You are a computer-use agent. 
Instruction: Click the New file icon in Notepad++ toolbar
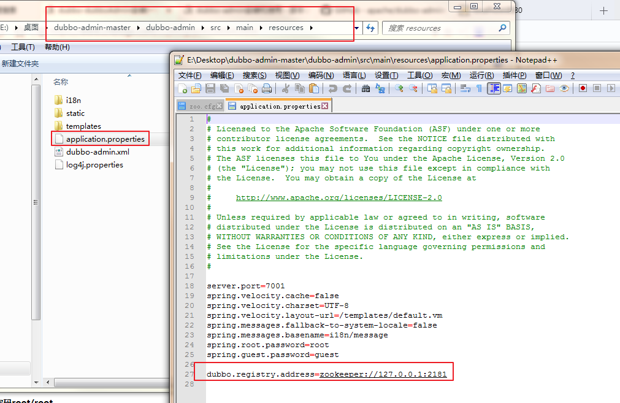182,88
